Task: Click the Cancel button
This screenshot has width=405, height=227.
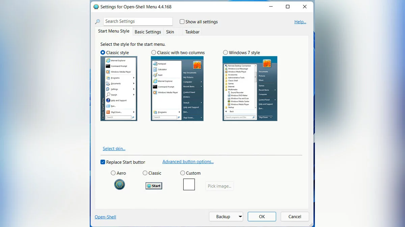Action: click(295, 217)
